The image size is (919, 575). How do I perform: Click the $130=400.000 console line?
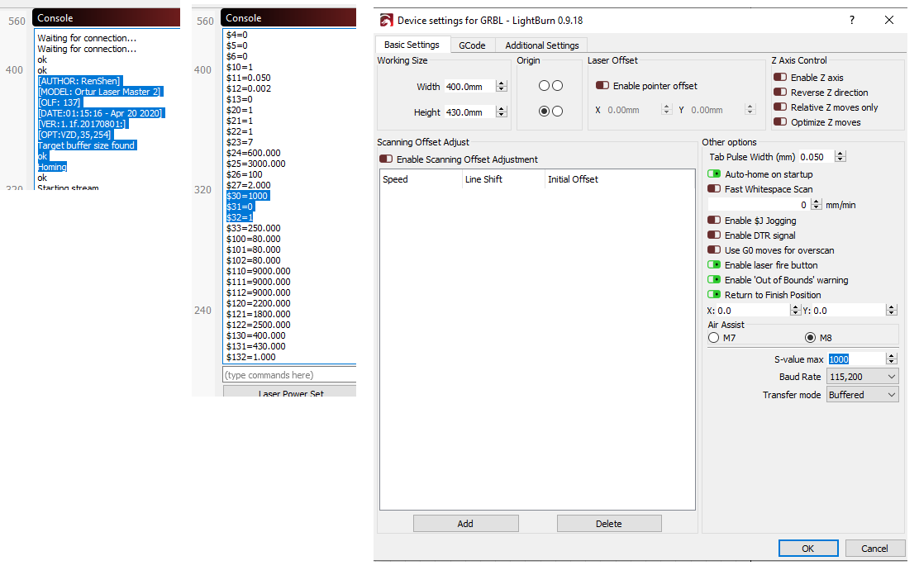pos(256,335)
